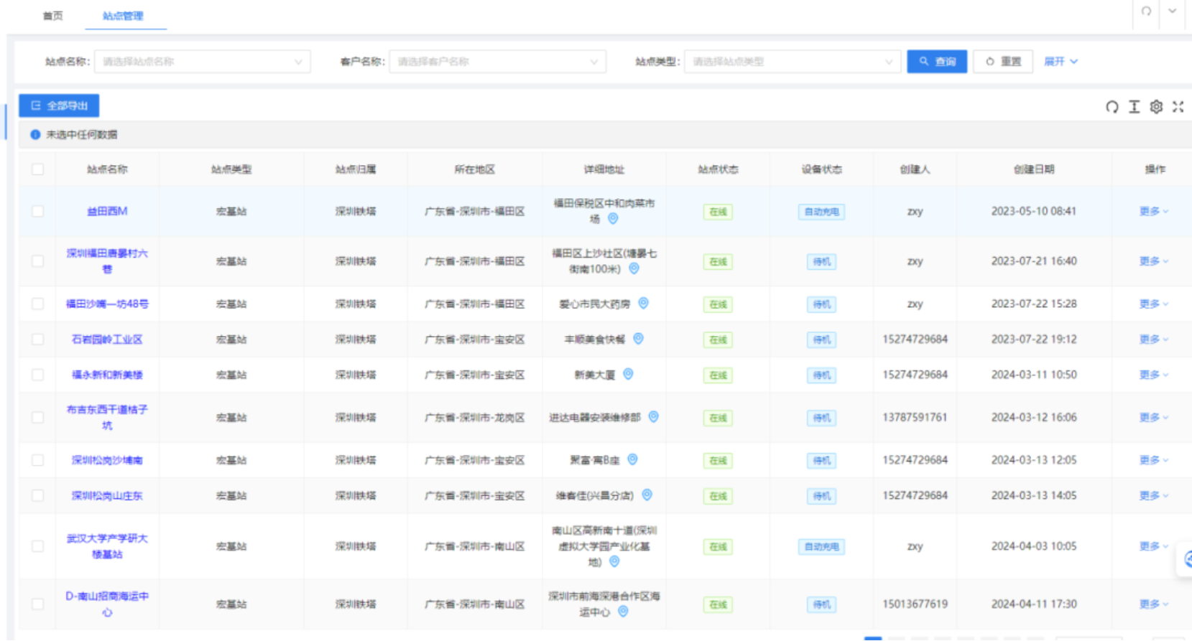Toggle fullscreen table view icon
The width and height of the screenshot is (1192, 641).
tap(1178, 107)
